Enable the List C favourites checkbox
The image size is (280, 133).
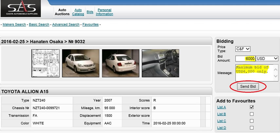pos(252,121)
